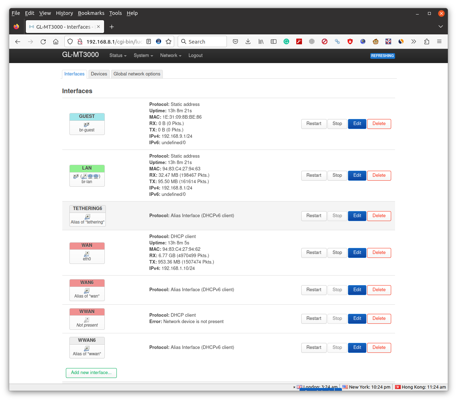Screen dimensions: 457x401
Task: Stop the LAN interface
Action: click(x=337, y=175)
